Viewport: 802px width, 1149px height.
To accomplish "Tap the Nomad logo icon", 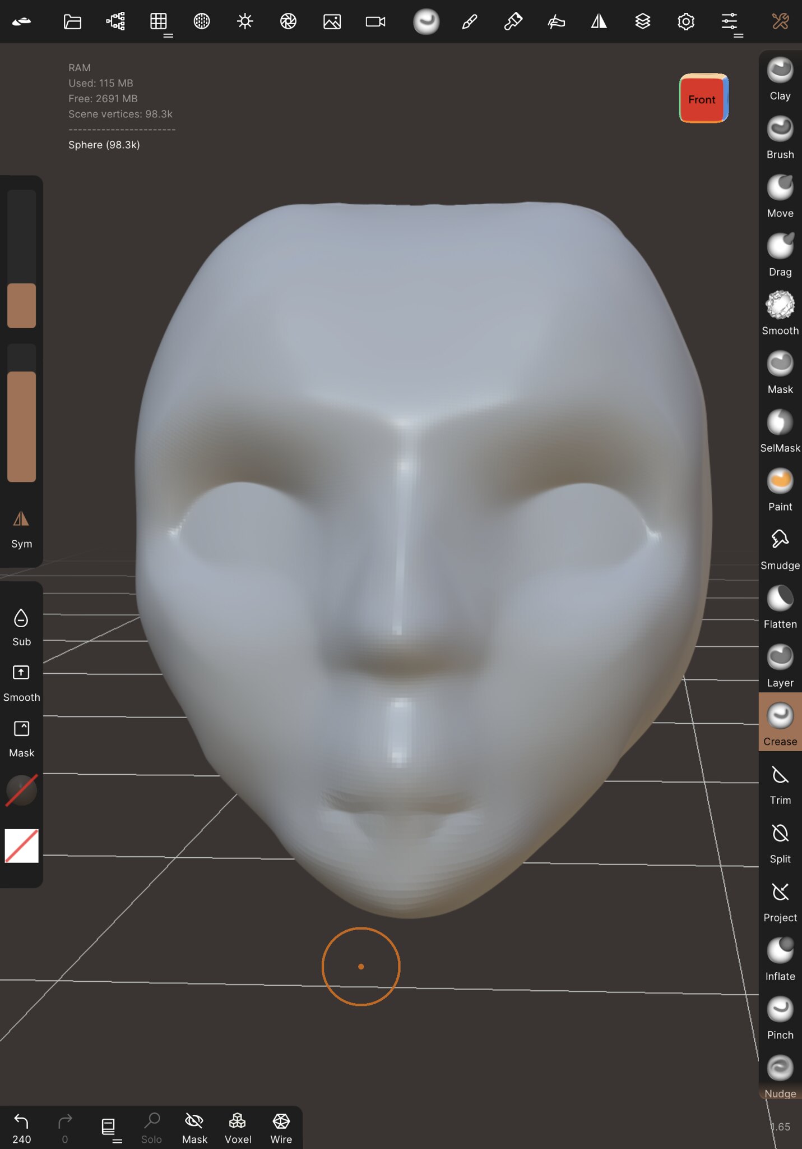I will (21, 22).
